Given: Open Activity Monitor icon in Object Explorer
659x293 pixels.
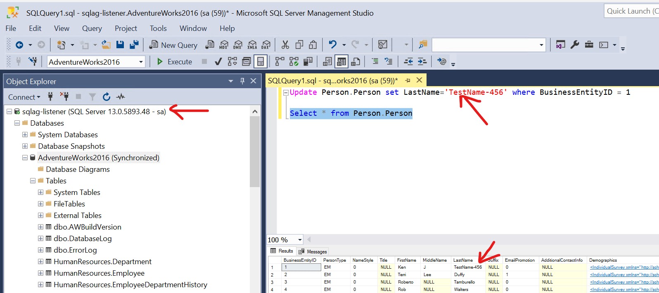Looking at the screenshot, I should pyautogui.click(x=121, y=97).
